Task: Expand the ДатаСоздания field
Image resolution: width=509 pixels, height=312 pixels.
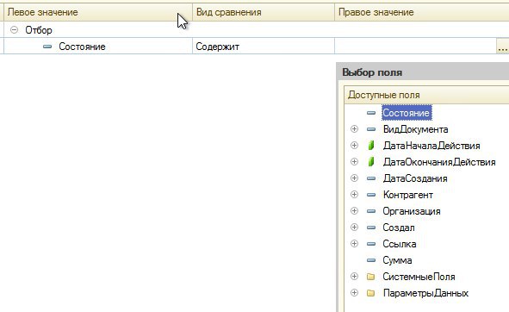Action: click(354, 178)
